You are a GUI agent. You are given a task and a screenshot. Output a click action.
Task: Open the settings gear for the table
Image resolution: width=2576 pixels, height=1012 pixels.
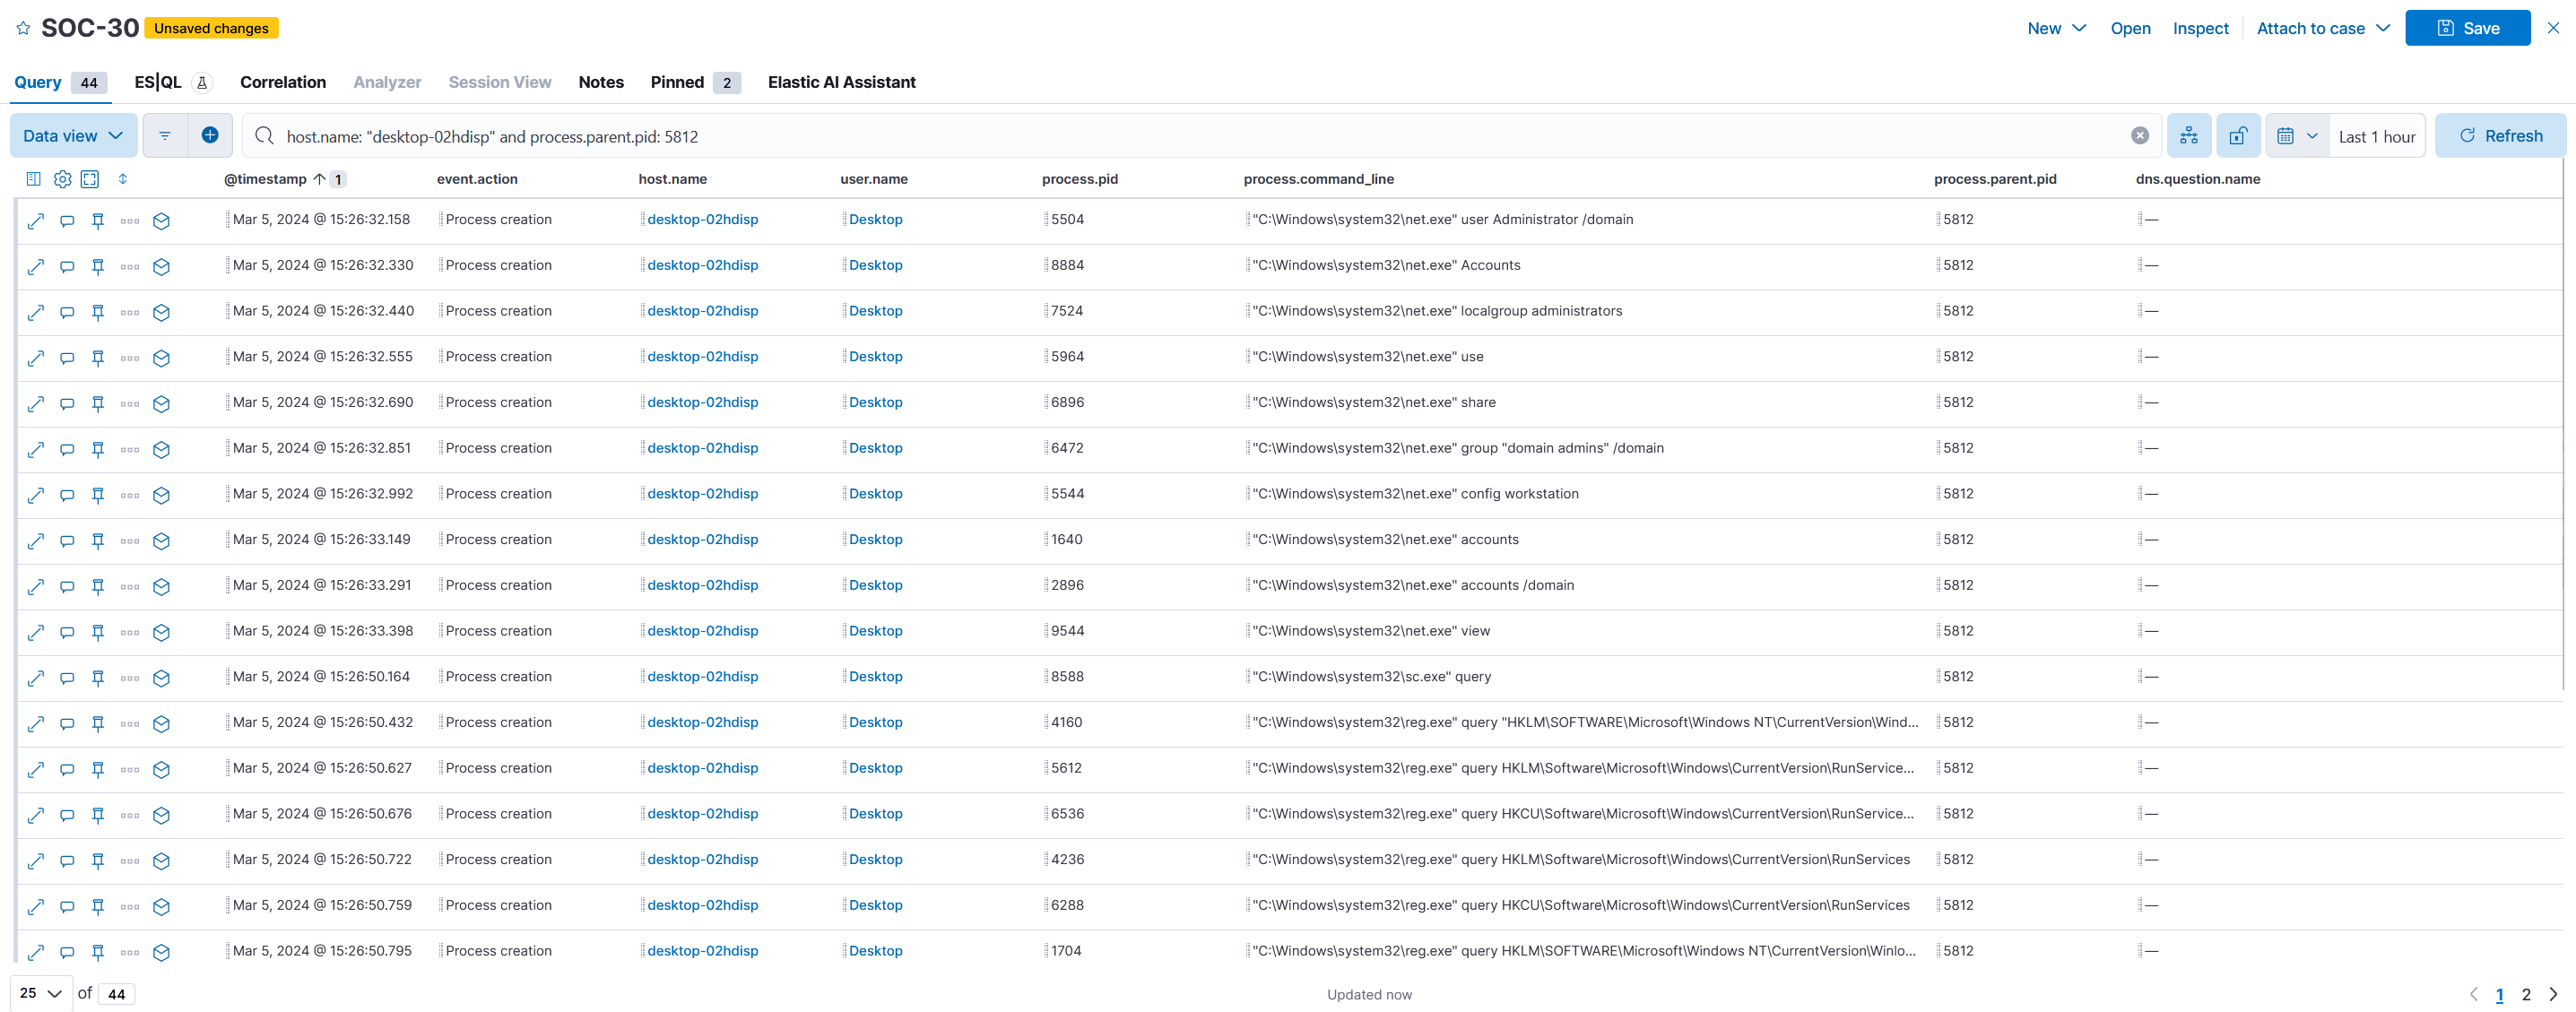(62, 179)
